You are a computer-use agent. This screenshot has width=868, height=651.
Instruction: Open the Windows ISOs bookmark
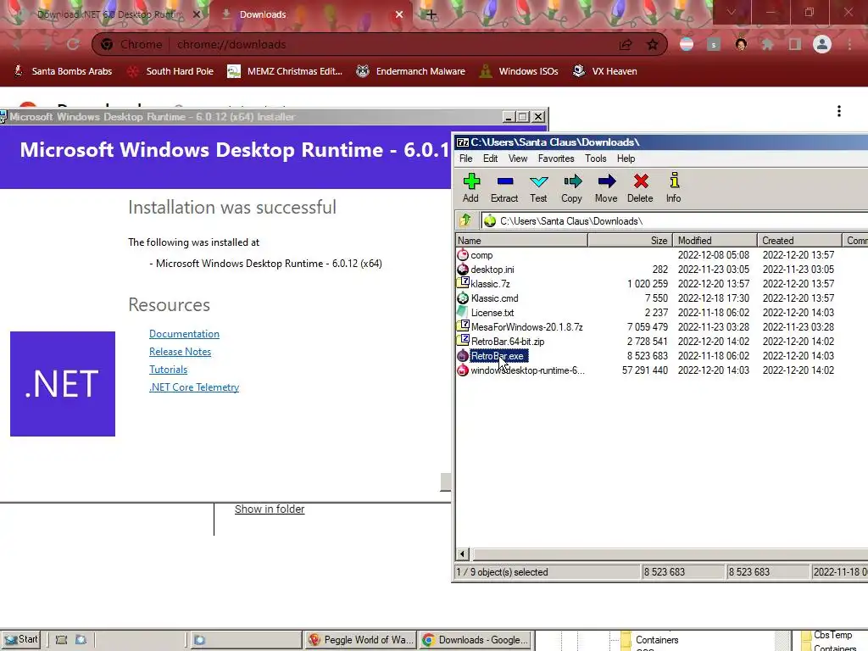tap(519, 71)
